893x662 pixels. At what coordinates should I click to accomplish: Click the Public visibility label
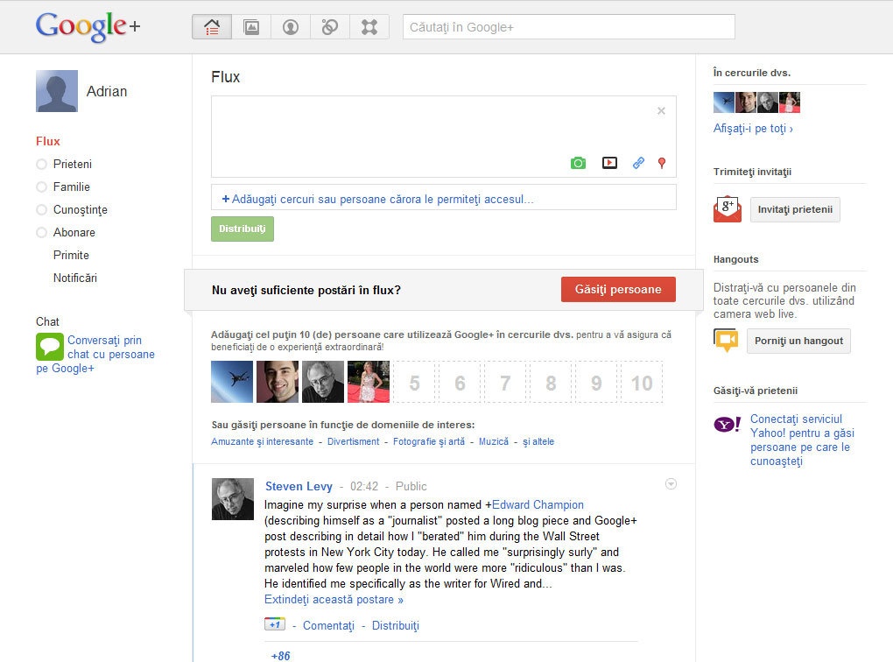point(411,487)
